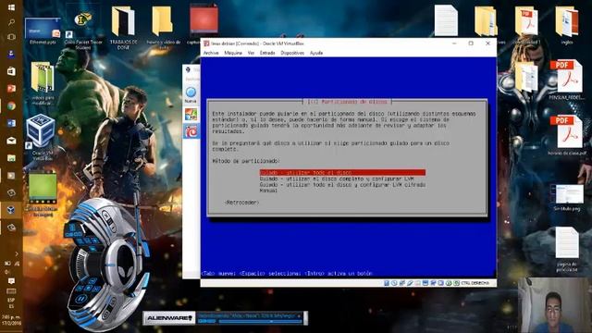The height and width of the screenshot is (333, 592).
Task: Open Google Chrome from the taskbar
Action: (x=11, y=105)
